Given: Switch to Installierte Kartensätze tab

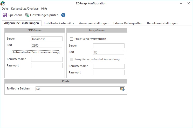Looking at the screenshot, I should (x=59, y=23).
